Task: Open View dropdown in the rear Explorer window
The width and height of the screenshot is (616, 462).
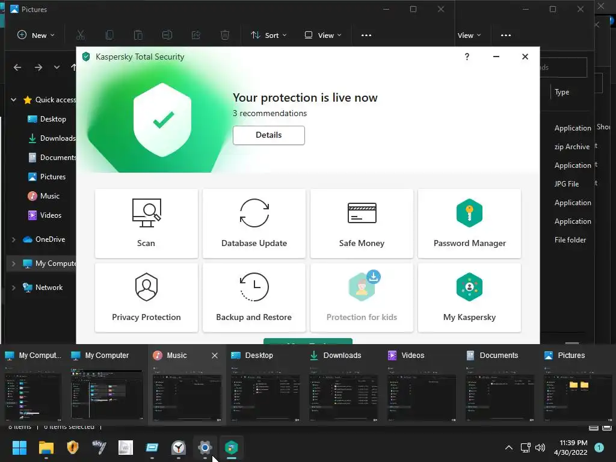Action: point(469,35)
